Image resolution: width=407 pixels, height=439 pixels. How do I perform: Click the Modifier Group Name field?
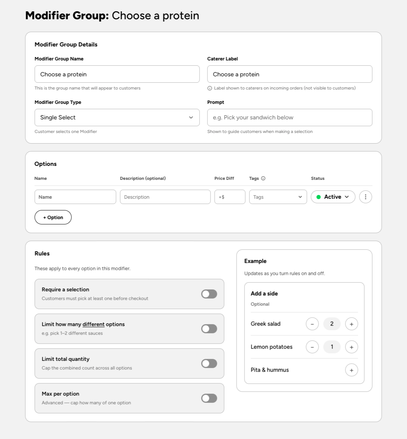point(117,74)
